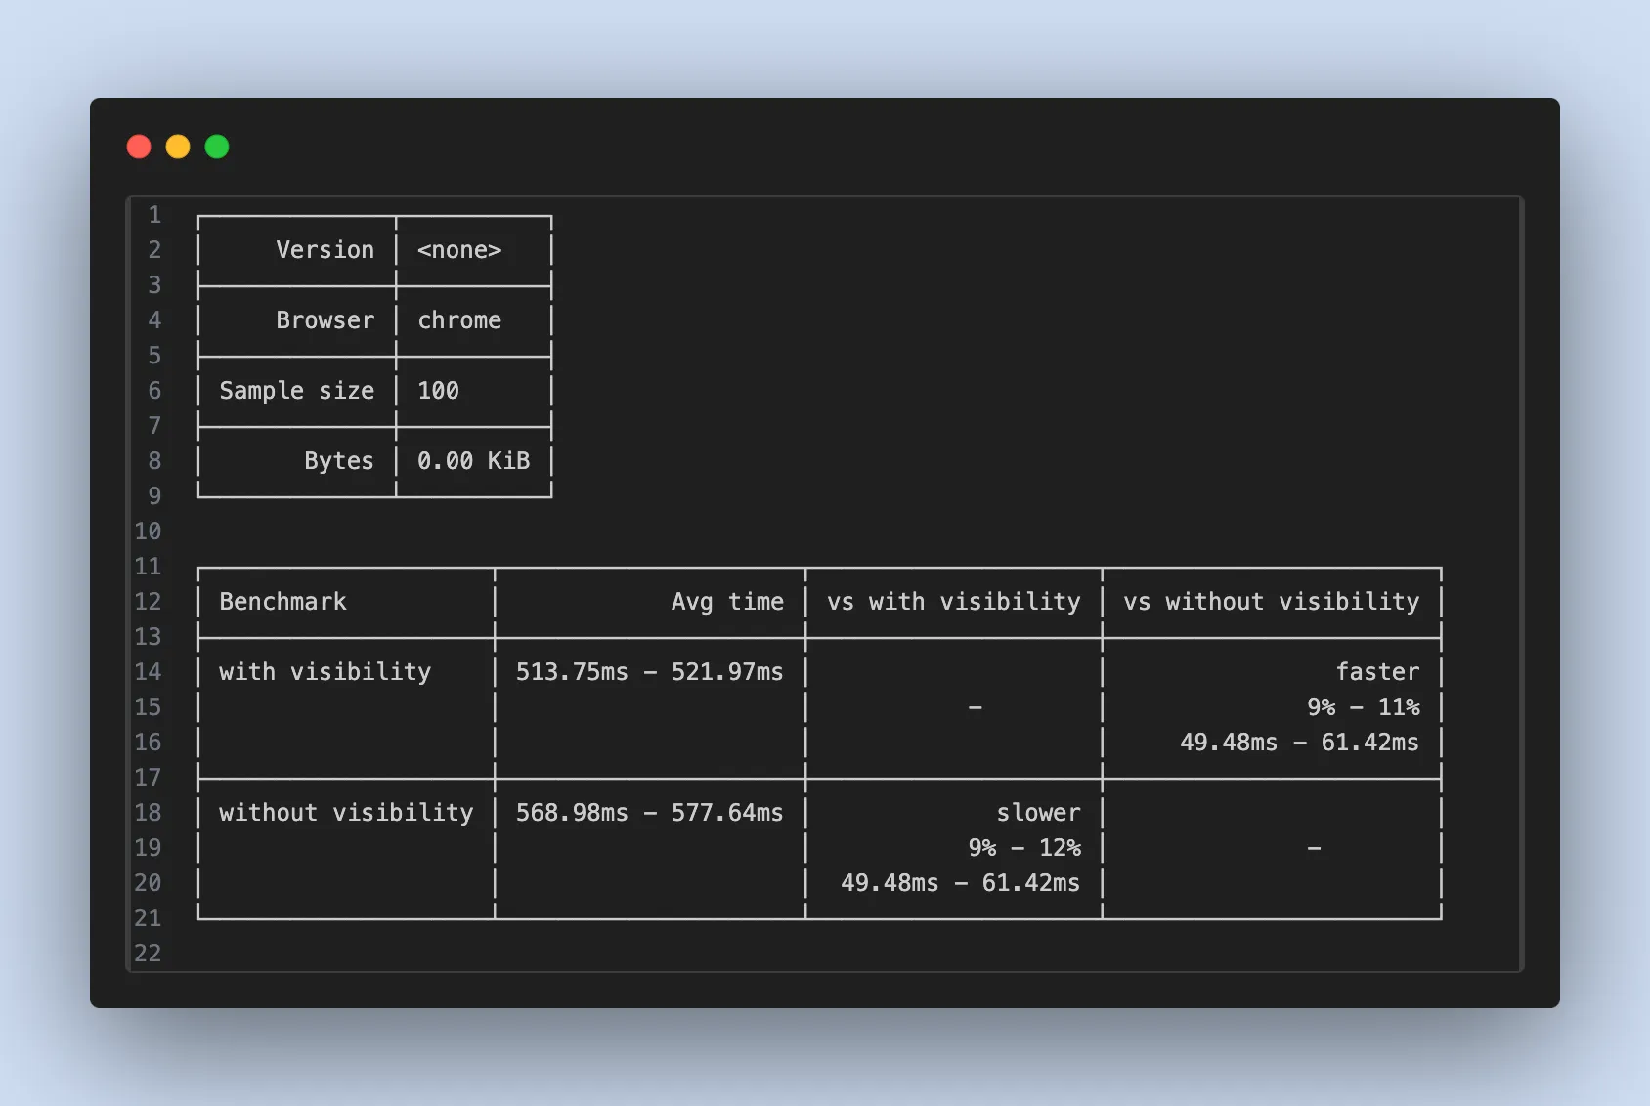Click the '9% - 12%' percentage range
Viewport: 1650px width, 1106px height.
1024,848
